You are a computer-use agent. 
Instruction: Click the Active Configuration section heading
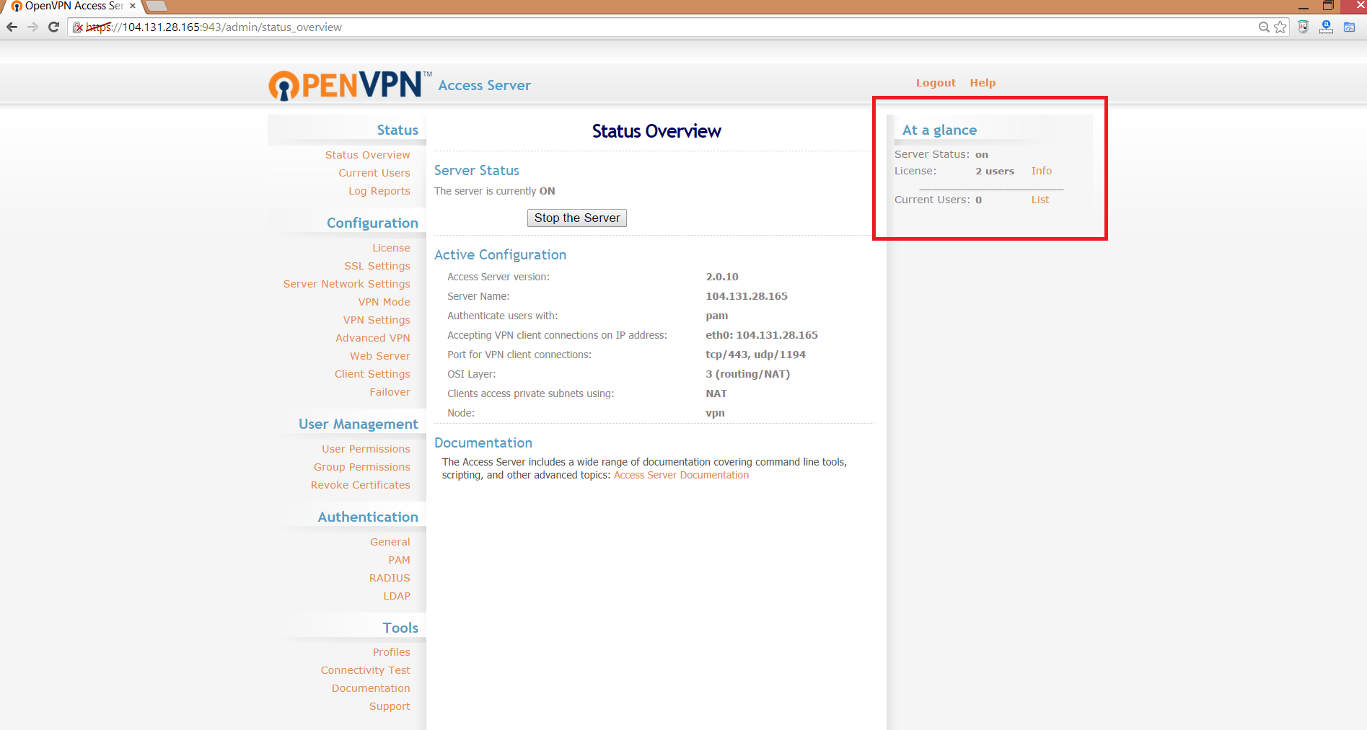click(x=500, y=255)
